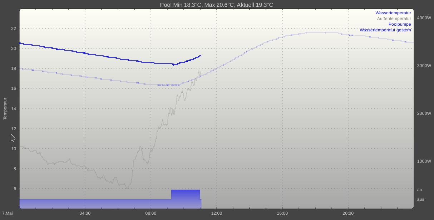Click the 08:00 time axis label

(x=151, y=213)
